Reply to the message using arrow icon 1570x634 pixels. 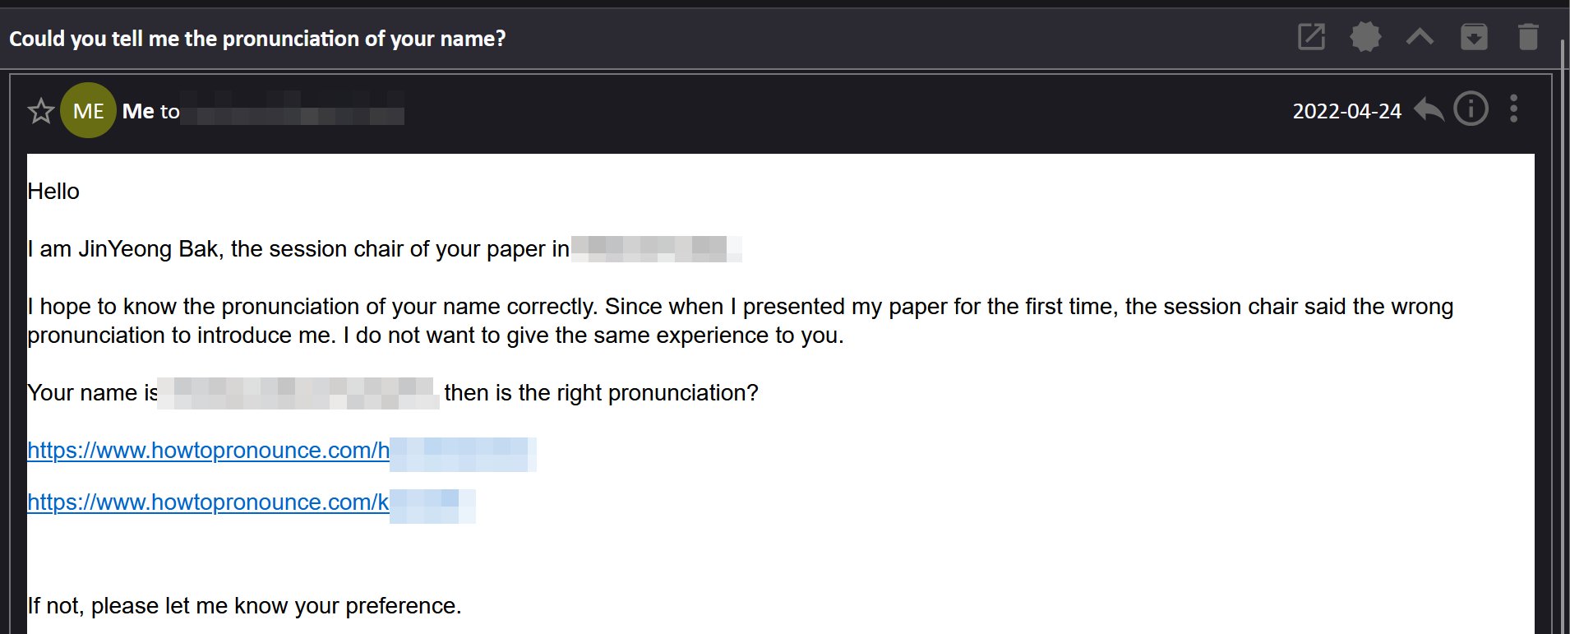pyautogui.click(x=1429, y=109)
